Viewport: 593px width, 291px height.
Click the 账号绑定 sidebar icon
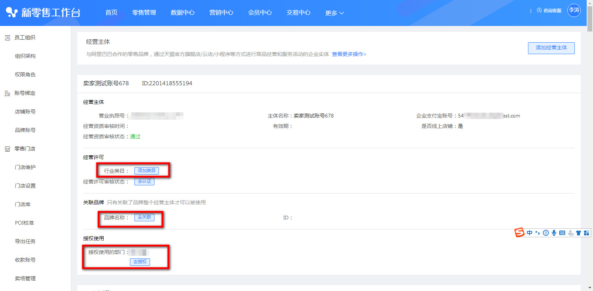pyautogui.click(x=7, y=93)
